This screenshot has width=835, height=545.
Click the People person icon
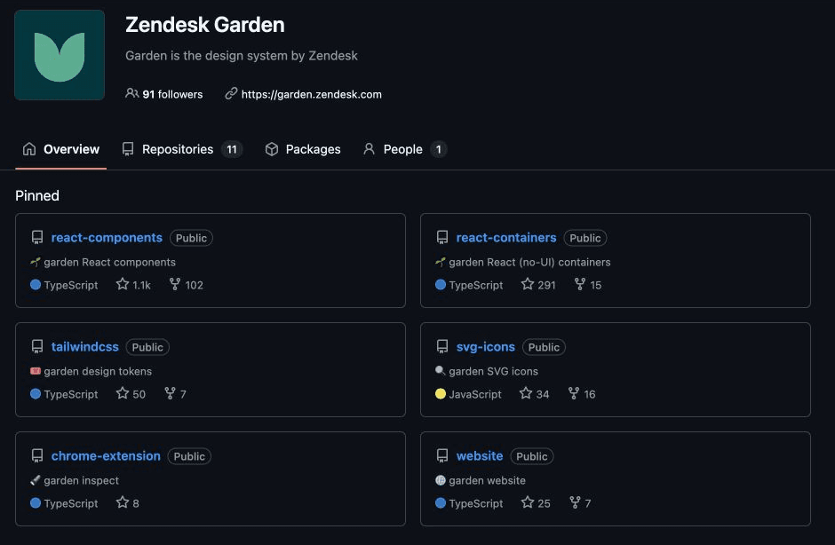(369, 149)
